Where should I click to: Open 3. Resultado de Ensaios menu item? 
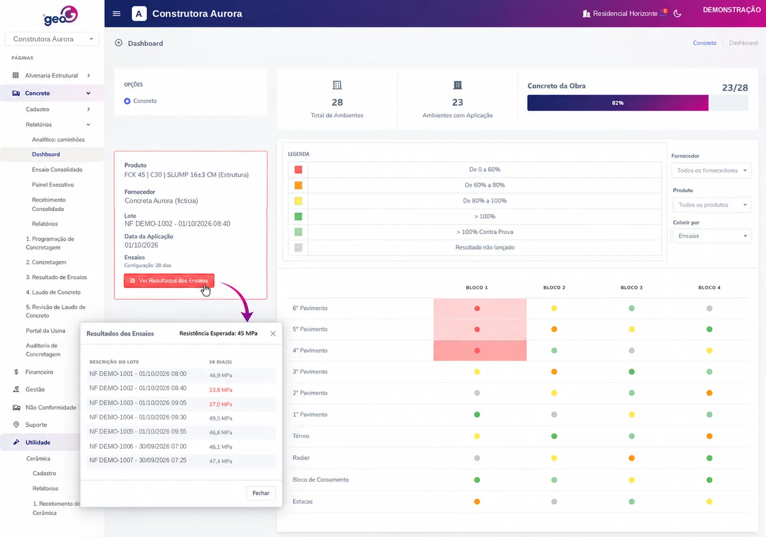point(56,277)
